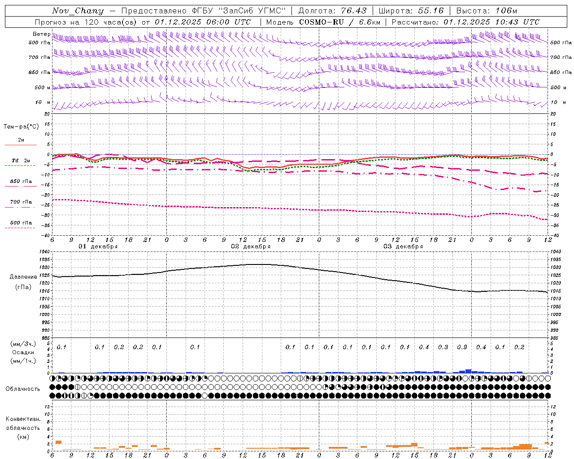Click the "01 декабря" date label
The image size is (574, 459).
[x=98, y=247]
